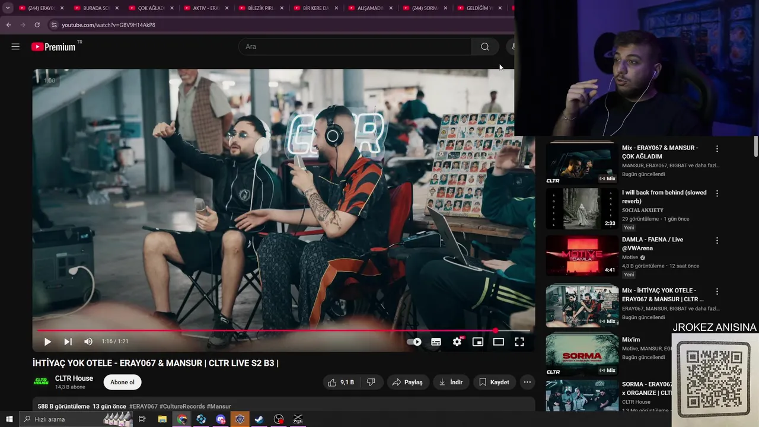Switch to theater mode
Screen dimensions: 759x427
pyautogui.click(x=499, y=342)
